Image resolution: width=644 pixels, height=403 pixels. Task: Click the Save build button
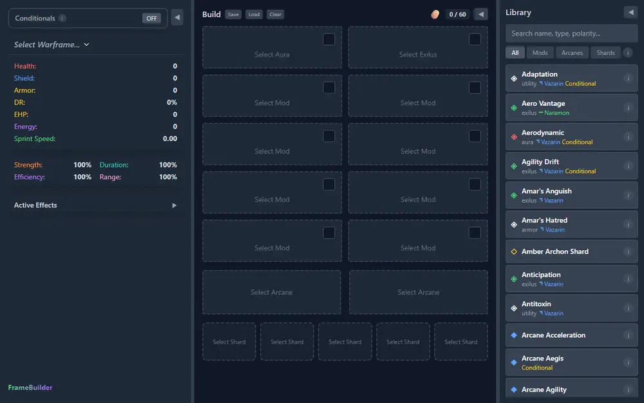point(233,14)
